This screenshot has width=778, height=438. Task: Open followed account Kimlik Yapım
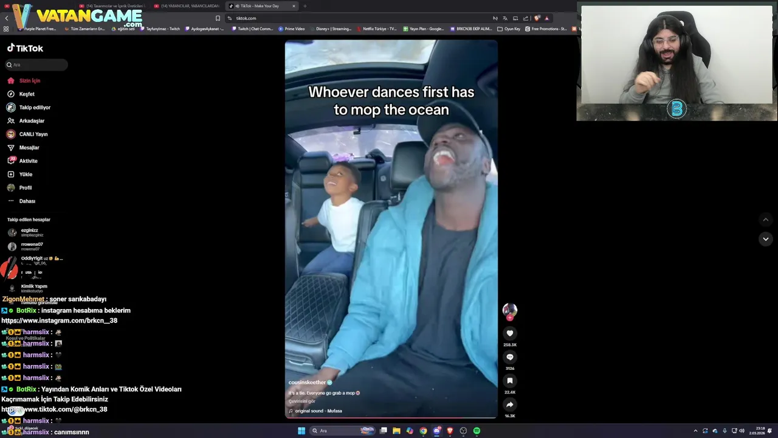point(27,288)
